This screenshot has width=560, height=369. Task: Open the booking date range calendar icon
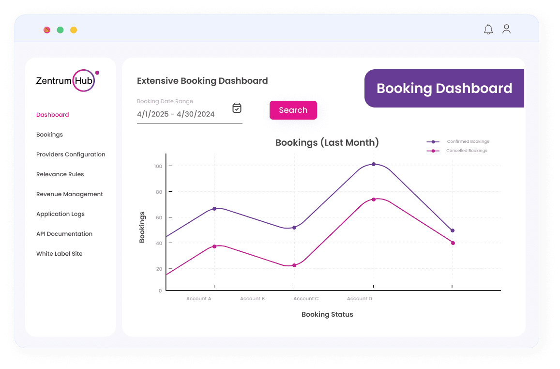(237, 108)
